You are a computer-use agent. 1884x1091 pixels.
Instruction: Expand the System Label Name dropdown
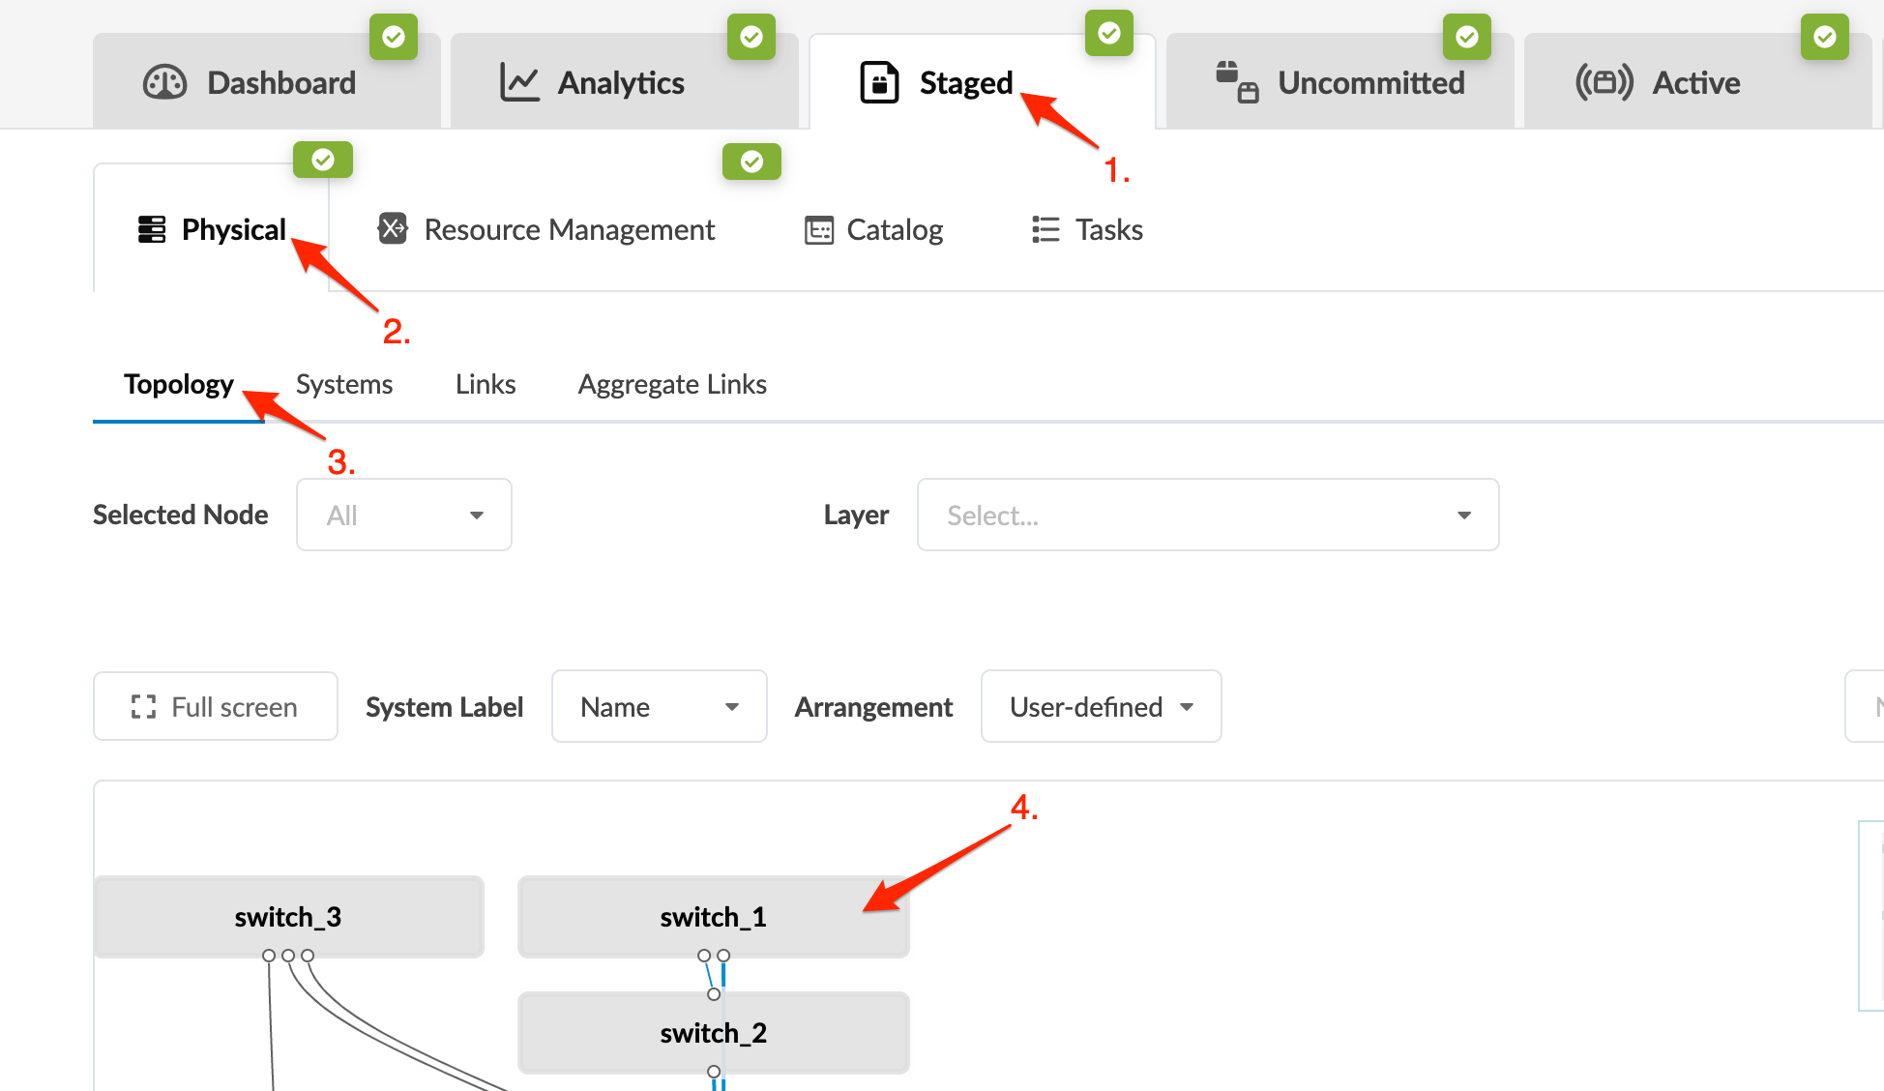tap(659, 707)
